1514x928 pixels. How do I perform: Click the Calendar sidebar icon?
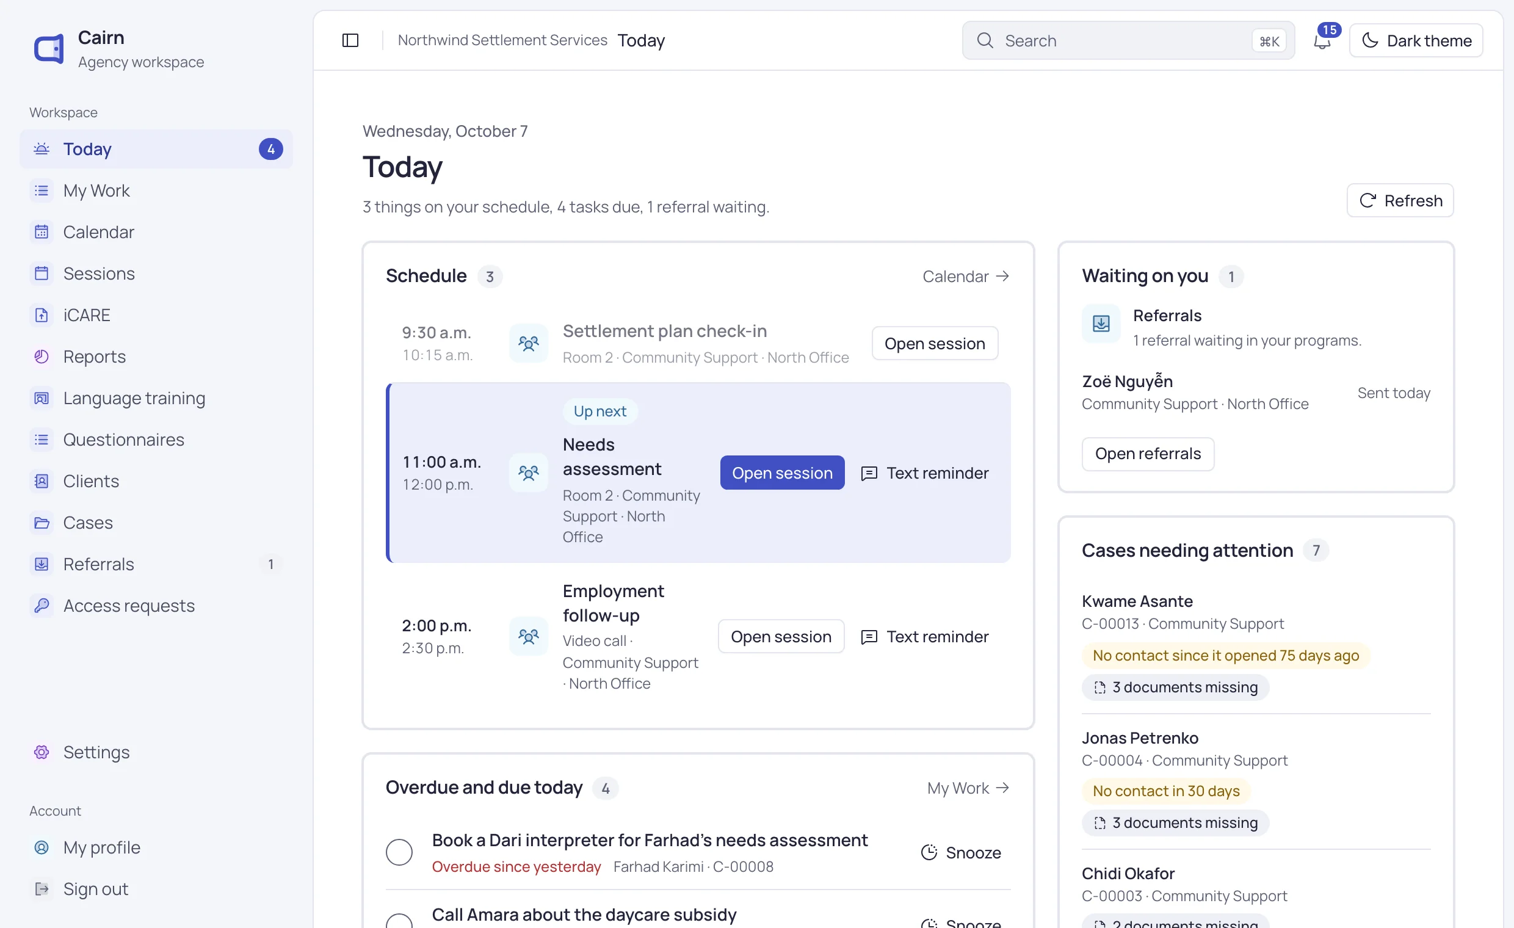pyautogui.click(x=41, y=231)
